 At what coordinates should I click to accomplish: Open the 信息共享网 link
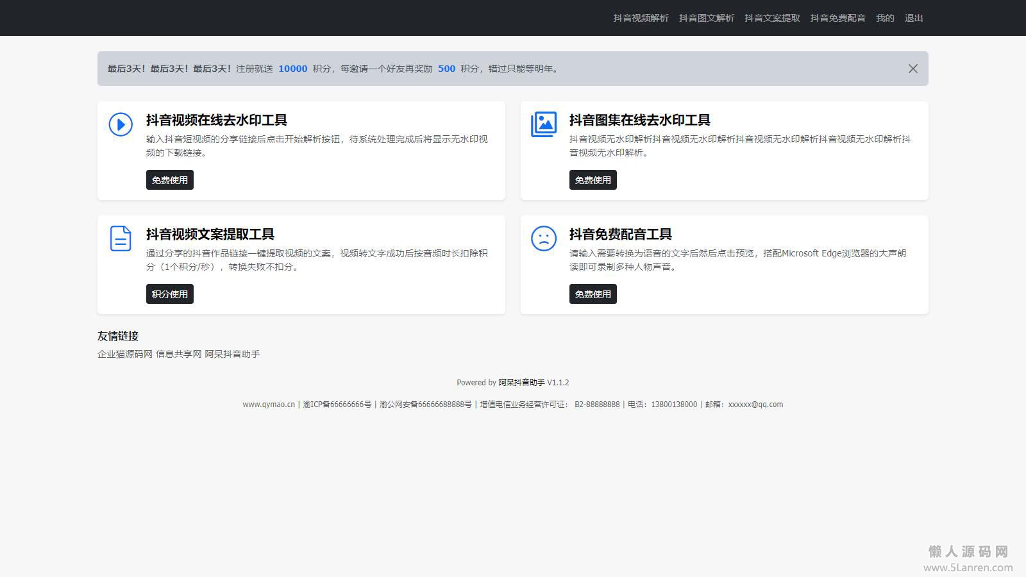[x=178, y=354]
